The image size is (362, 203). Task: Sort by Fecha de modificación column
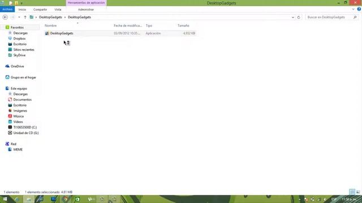point(128,25)
